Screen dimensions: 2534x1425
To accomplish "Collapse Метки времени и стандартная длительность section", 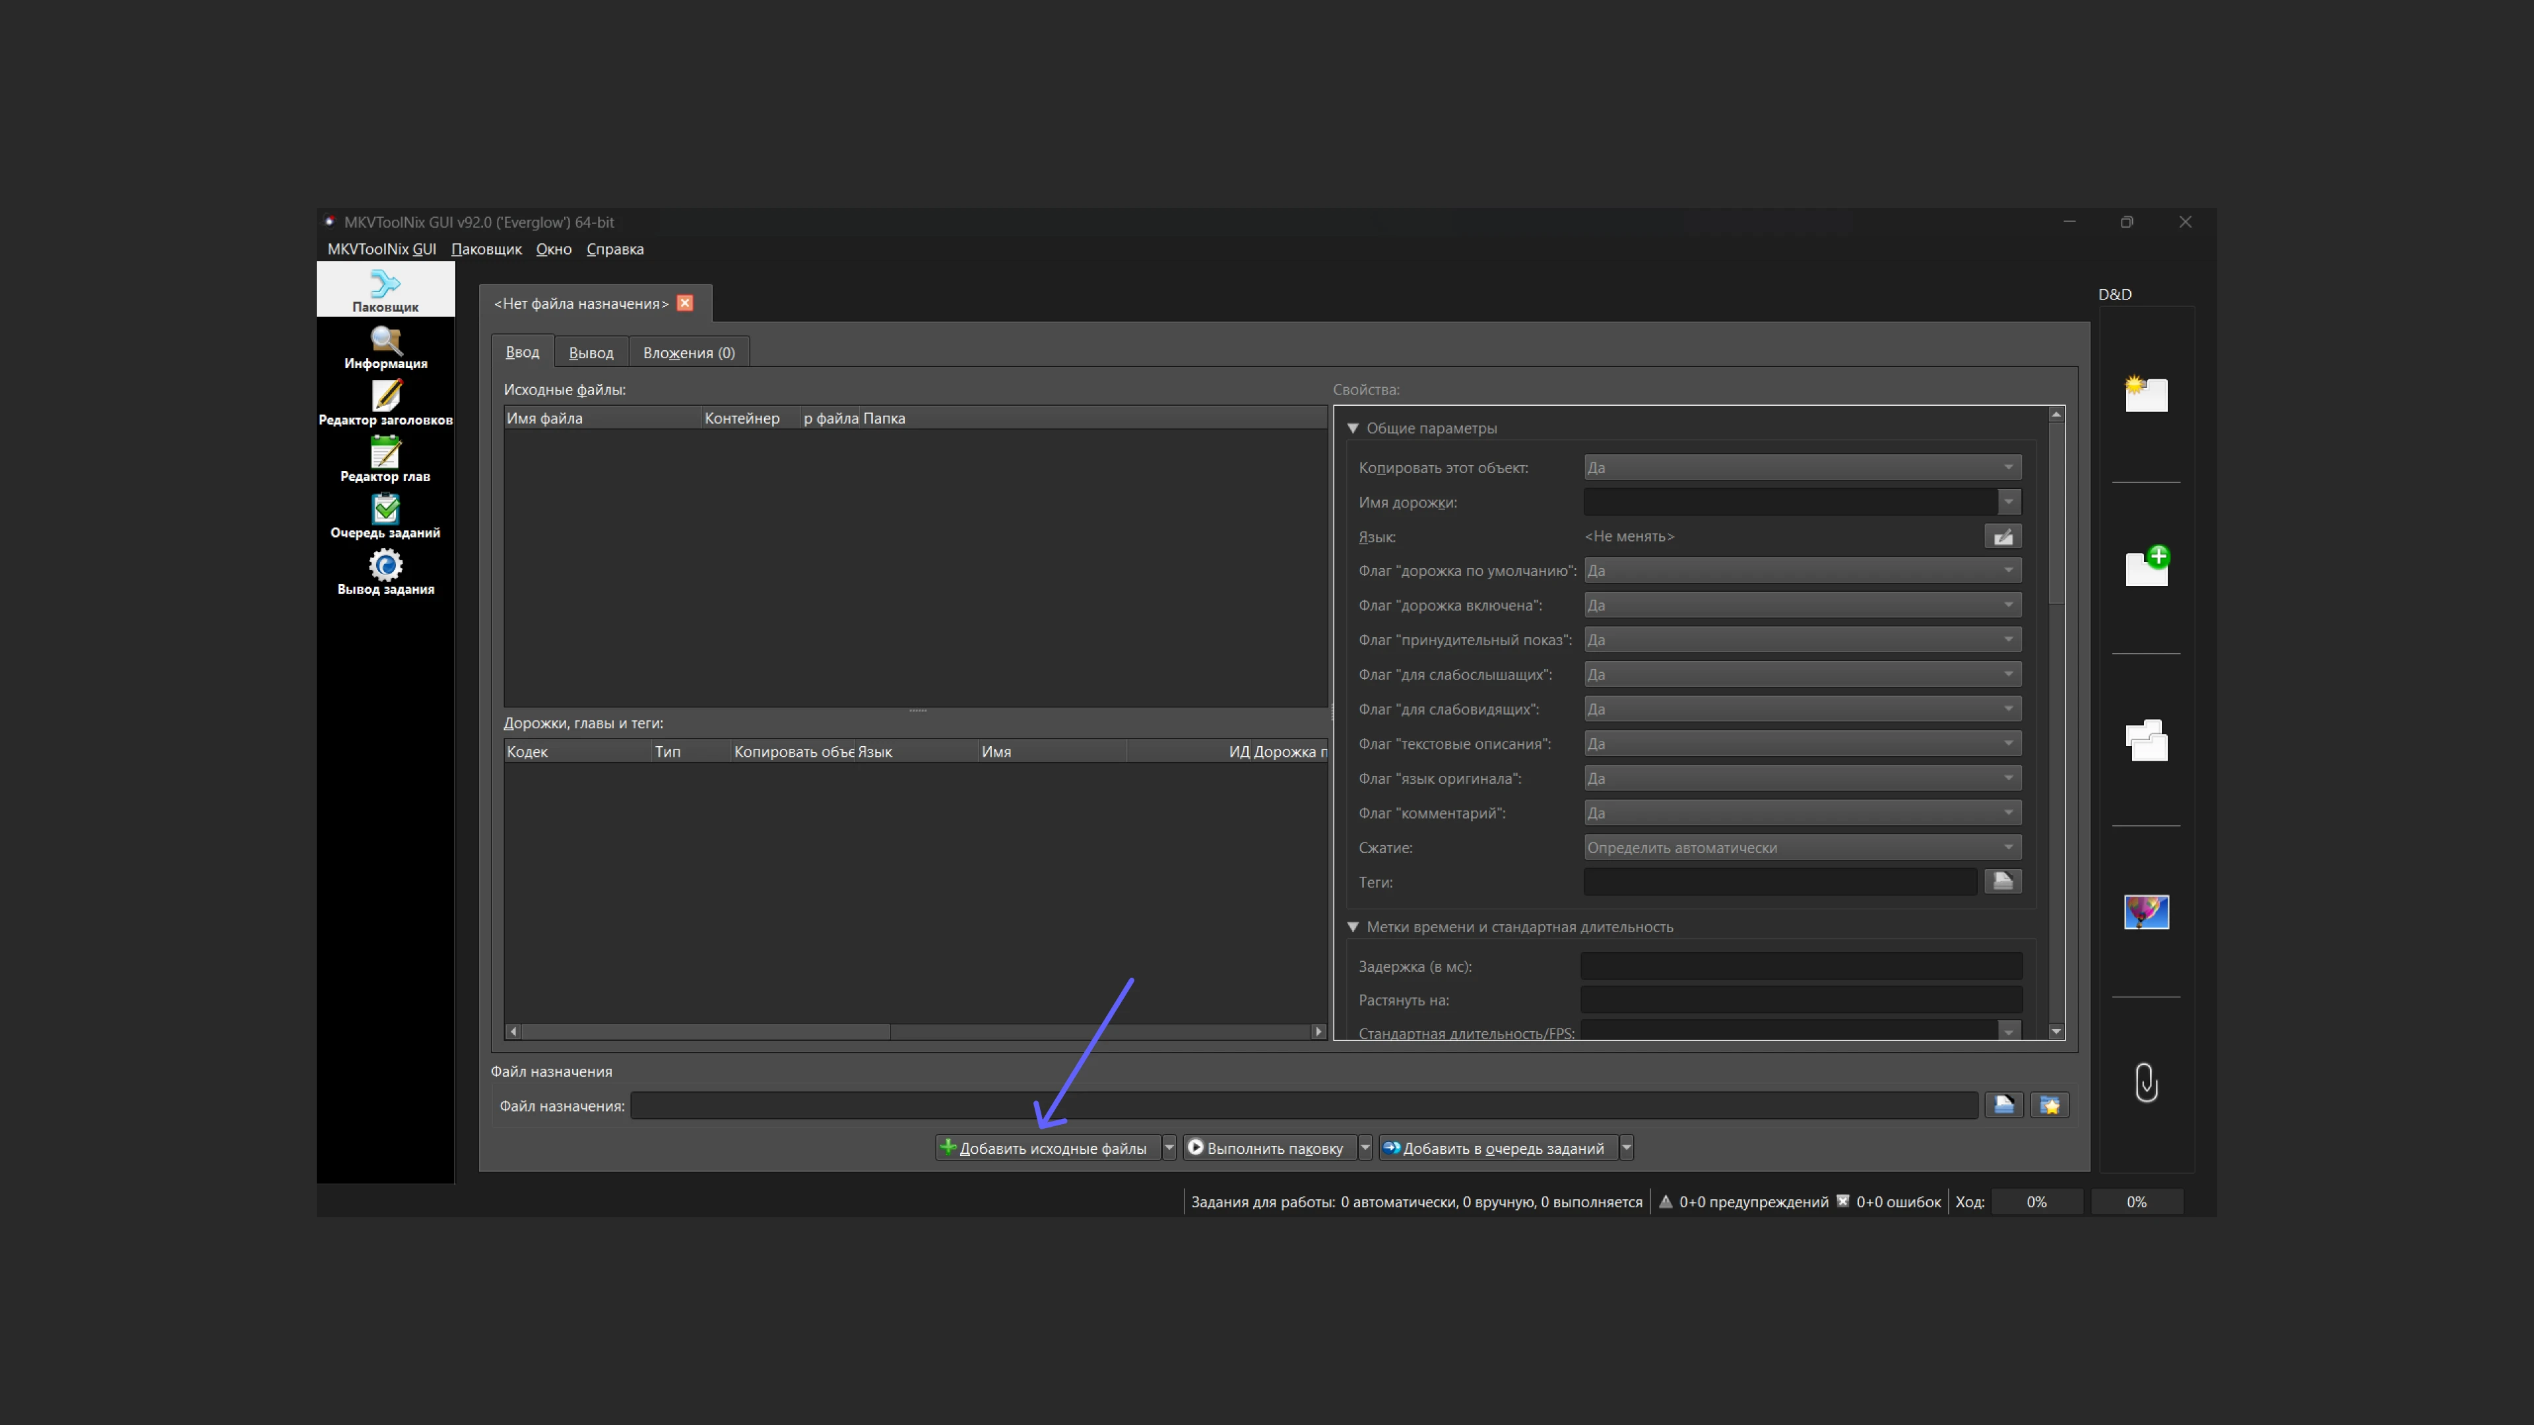I will [x=1353, y=928].
